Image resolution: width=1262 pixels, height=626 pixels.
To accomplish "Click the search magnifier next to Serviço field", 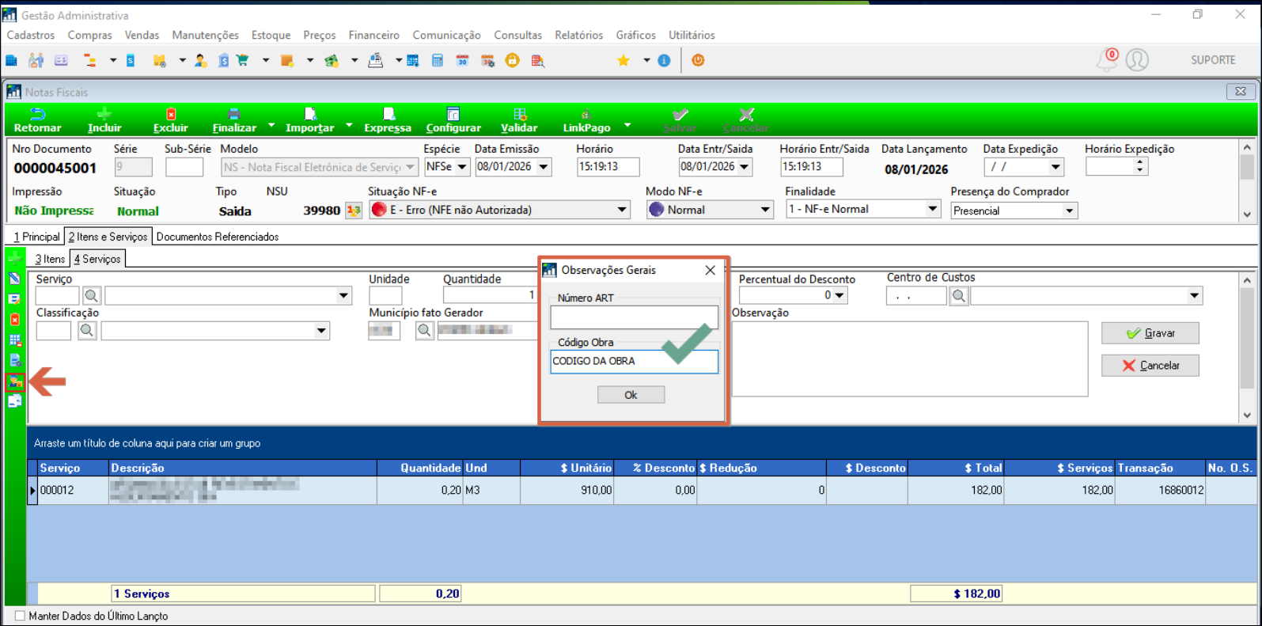I will click(92, 296).
